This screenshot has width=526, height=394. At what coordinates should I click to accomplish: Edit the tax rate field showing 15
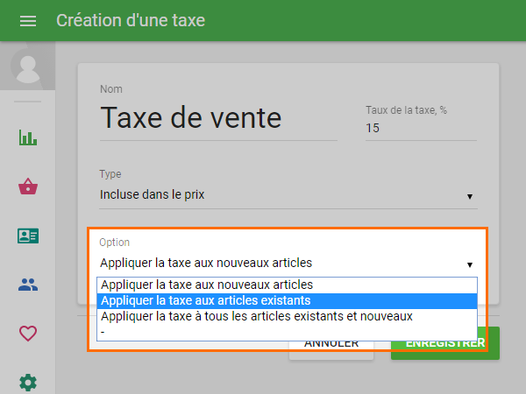(421, 128)
